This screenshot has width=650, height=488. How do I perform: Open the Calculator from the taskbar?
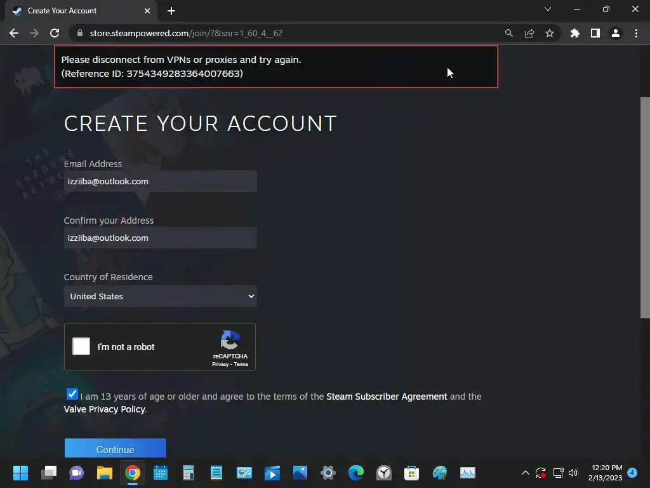189,473
